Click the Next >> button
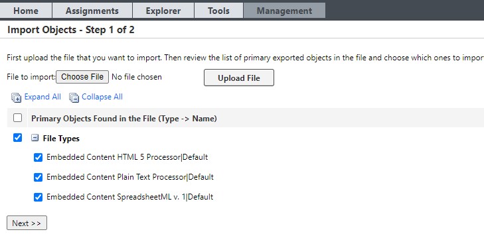The image size is (484, 242). tap(27, 223)
